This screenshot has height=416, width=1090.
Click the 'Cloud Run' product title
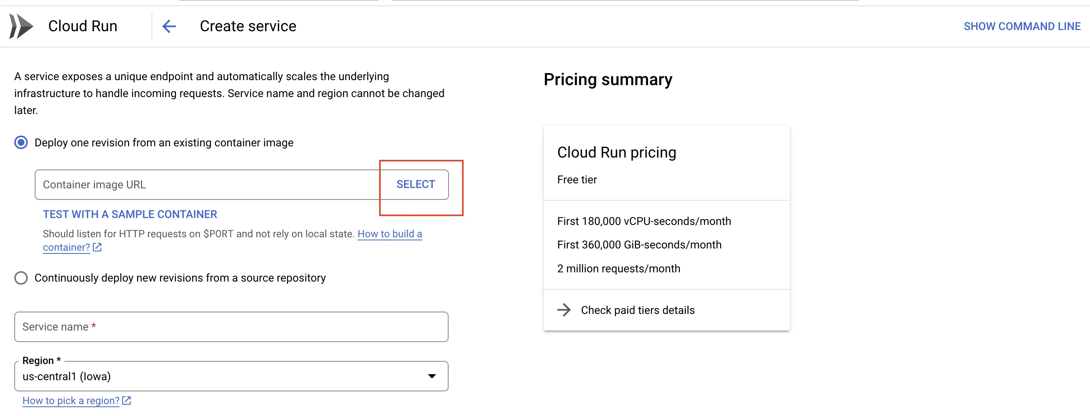83,26
